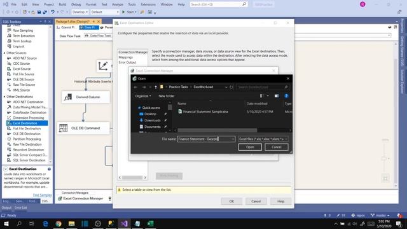407x229 pixels.
Task: Open the Organize dropdown
Action: click(x=143, y=96)
